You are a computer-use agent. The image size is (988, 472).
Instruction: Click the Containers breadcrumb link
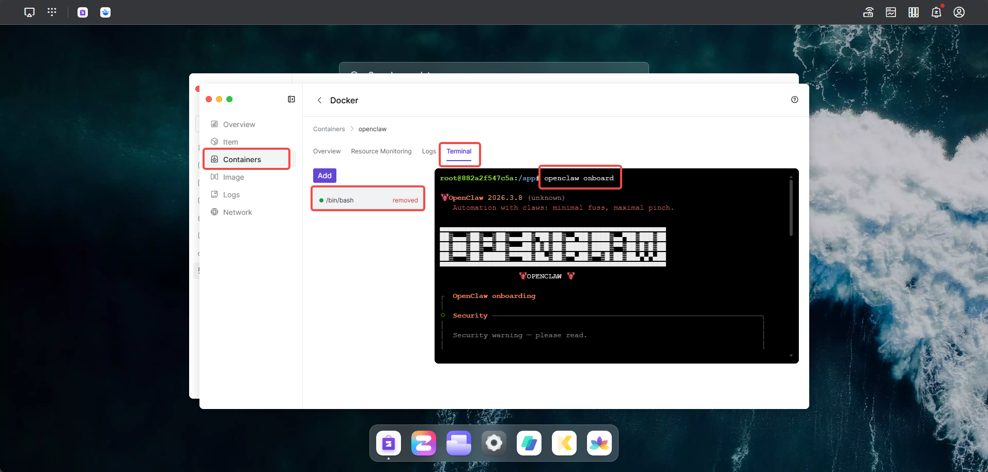click(329, 129)
